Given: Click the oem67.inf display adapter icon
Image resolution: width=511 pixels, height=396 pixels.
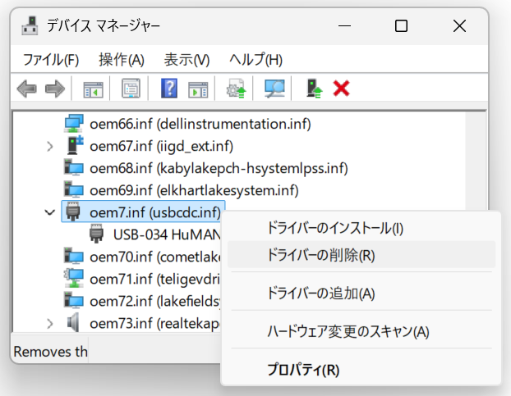Looking at the screenshot, I should click(x=75, y=146).
